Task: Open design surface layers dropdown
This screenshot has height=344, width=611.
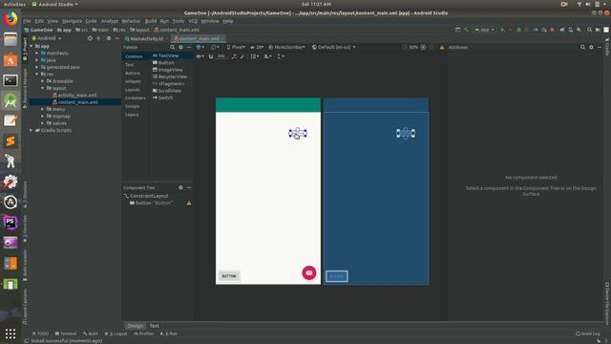Action: click(x=200, y=47)
